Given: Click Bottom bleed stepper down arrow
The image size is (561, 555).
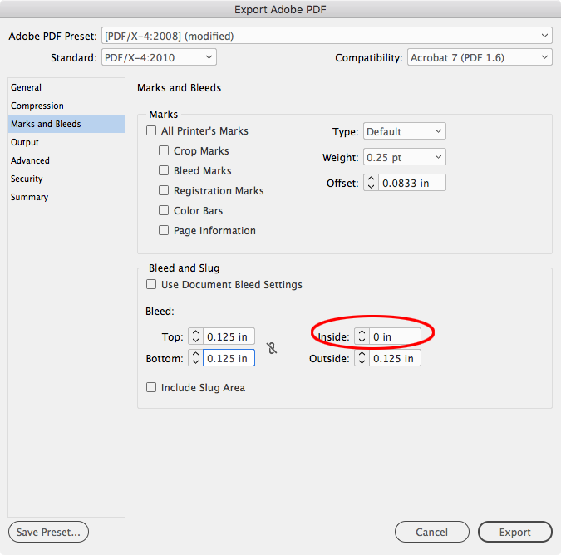Looking at the screenshot, I should click(195, 361).
